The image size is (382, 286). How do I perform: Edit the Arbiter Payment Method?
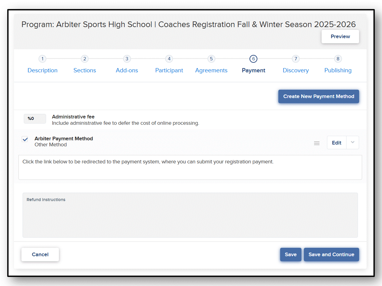(x=337, y=143)
